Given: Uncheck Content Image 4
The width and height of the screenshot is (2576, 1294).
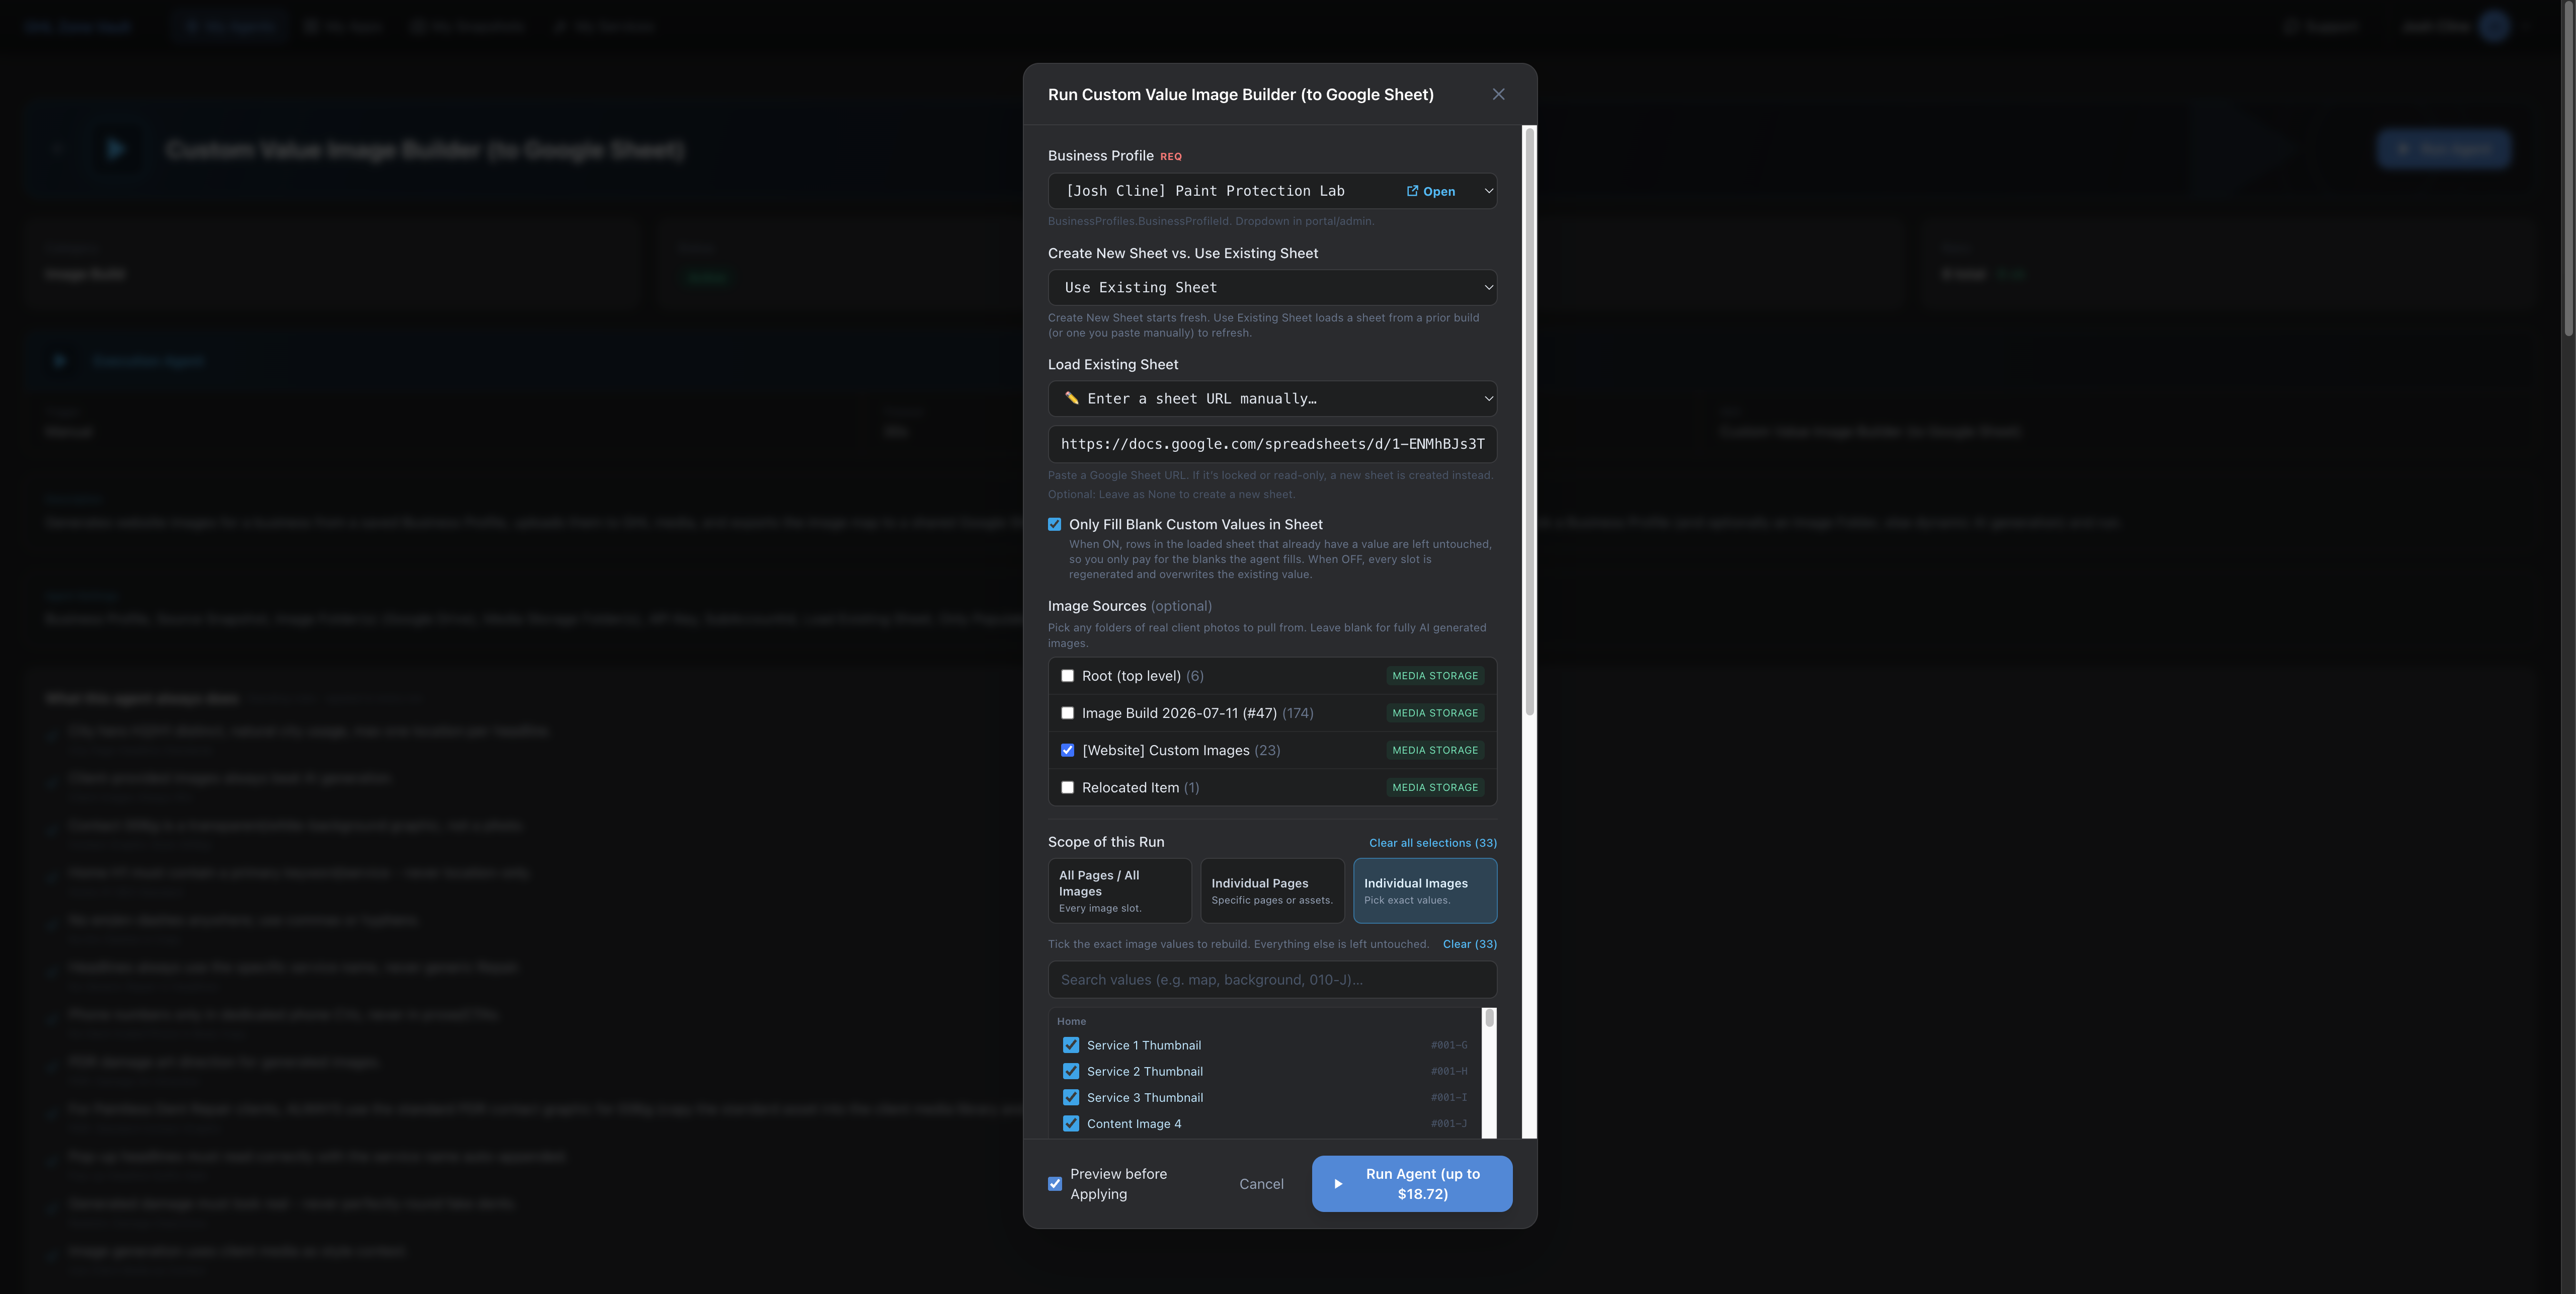Looking at the screenshot, I should 1070,1123.
